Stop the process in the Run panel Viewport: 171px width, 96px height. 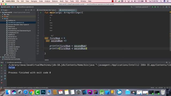pos(2,68)
